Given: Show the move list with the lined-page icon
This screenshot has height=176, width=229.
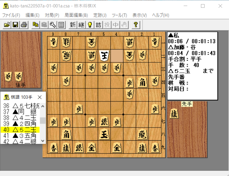Looking at the screenshot, I should 61,25.
